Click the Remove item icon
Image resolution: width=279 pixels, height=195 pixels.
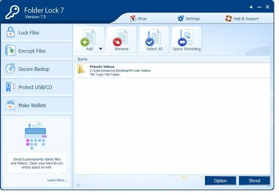[x=120, y=38]
